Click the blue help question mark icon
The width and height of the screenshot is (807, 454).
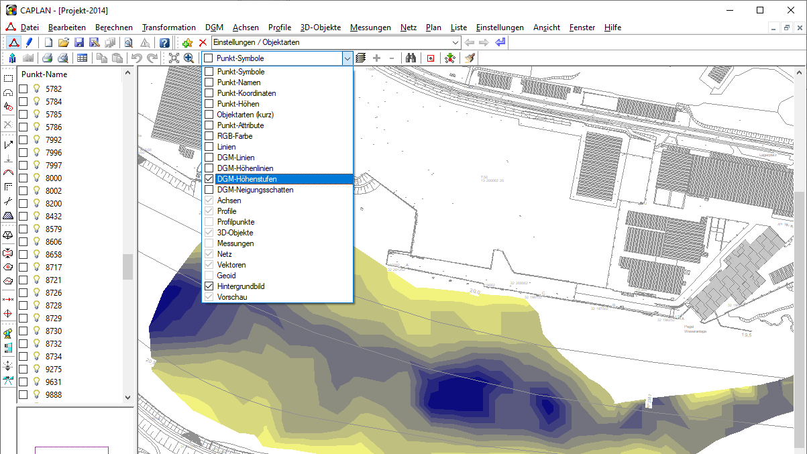pos(164,42)
